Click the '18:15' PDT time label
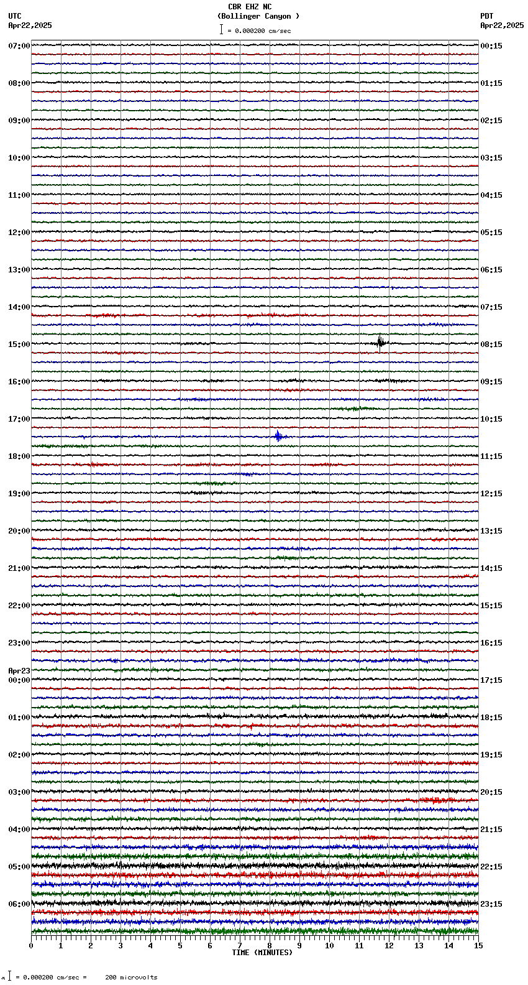Image resolution: width=528 pixels, height=985 pixels. [x=491, y=718]
